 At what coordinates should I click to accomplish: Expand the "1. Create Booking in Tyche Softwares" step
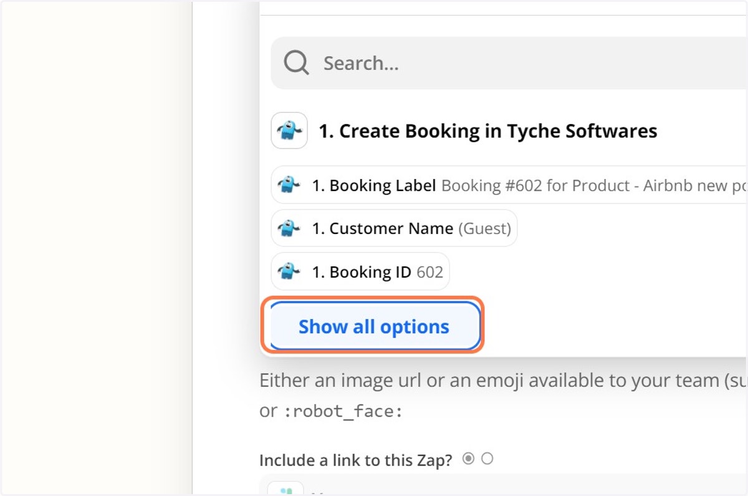click(x=488, y=131)
